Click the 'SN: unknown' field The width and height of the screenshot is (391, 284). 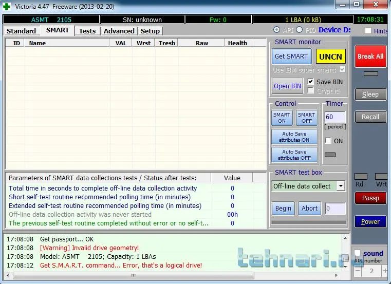click(x=142, y=20)
